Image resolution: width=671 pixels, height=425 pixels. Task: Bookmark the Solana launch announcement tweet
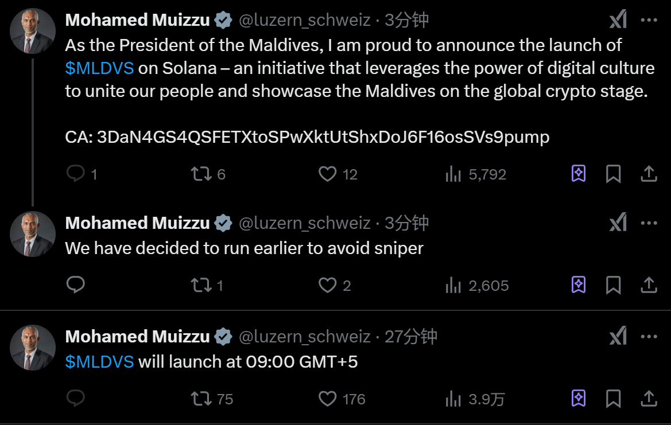pos(614,174)
